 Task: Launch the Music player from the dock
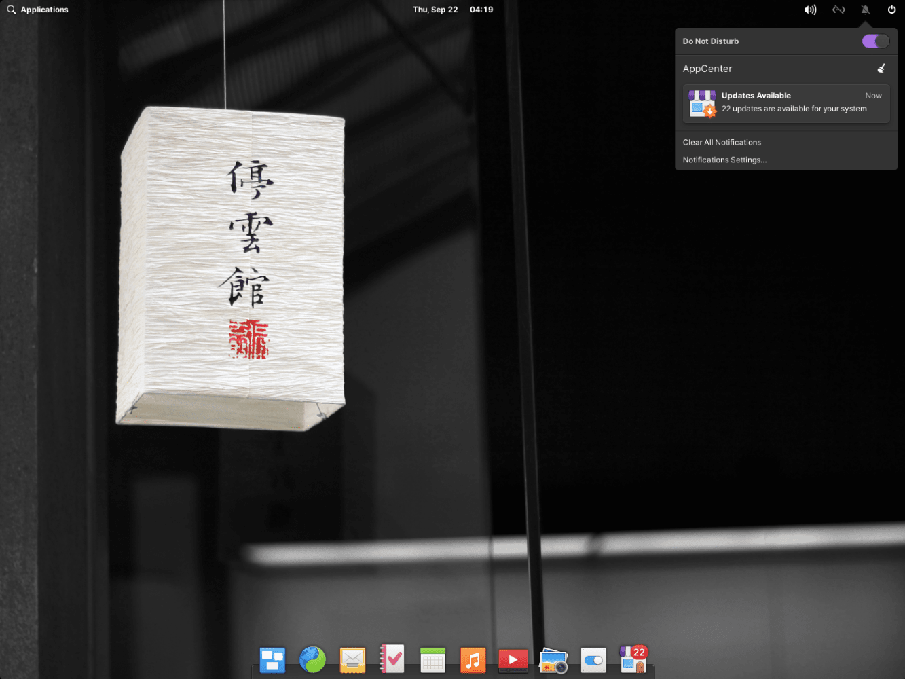coord(473,659)
